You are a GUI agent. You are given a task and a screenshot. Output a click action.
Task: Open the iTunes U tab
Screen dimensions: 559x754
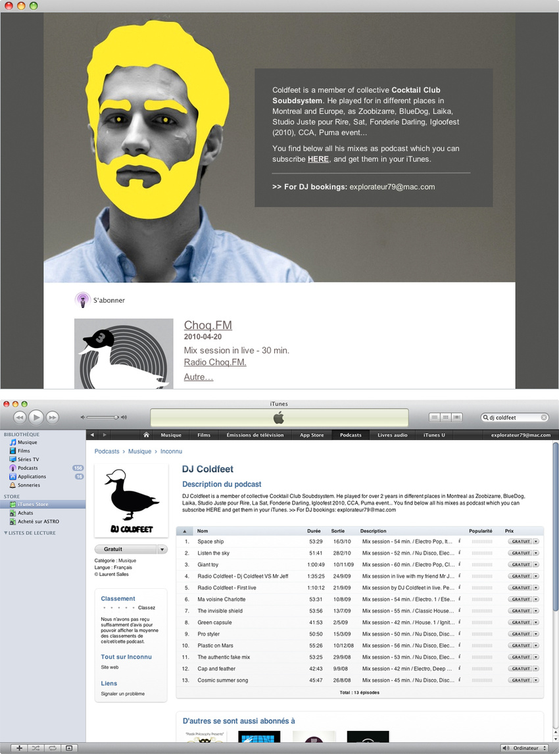pos(434,435)
